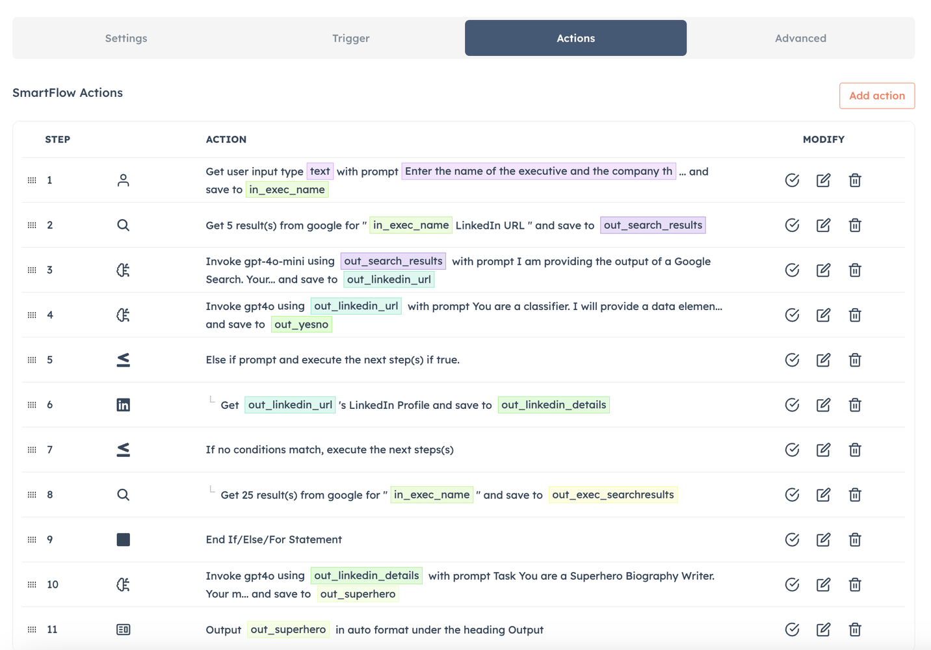Click the LinkedIn icon on step 6
The height and width of the screenshot is (650, 931).
[123, 405]
